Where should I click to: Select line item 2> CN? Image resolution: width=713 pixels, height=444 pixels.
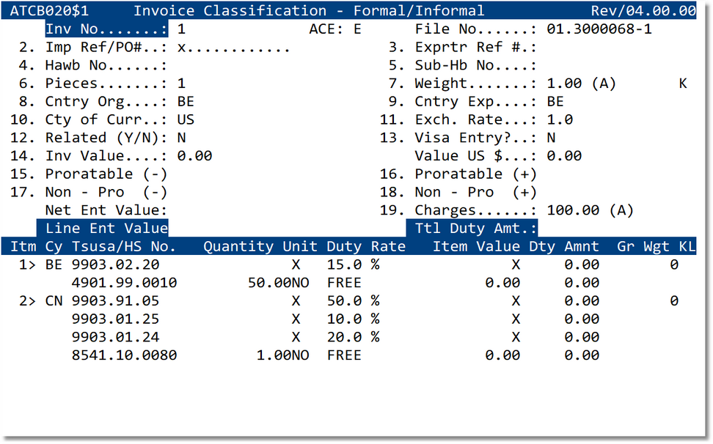pos(40,301)
